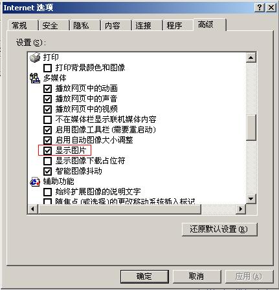Click the scroll left arrow below settings list
Image resolution: width=279 pixels, height=290 pixels.
coord(33,209)
